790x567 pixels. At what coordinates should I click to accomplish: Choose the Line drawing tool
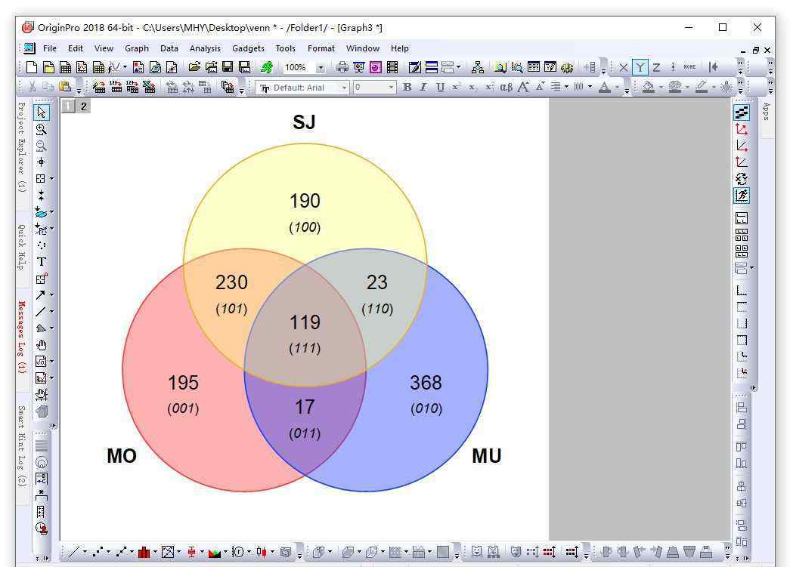pos(40,311)
